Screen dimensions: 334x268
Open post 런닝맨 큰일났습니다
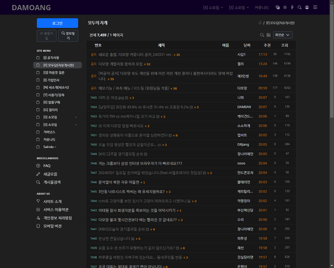tap(114, 239)
